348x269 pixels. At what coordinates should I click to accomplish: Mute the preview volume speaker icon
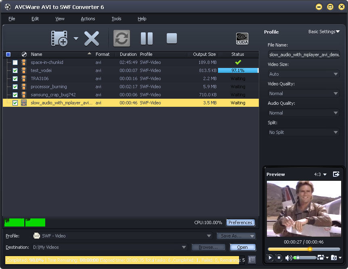pyautogui.click(x=289, y=258)
